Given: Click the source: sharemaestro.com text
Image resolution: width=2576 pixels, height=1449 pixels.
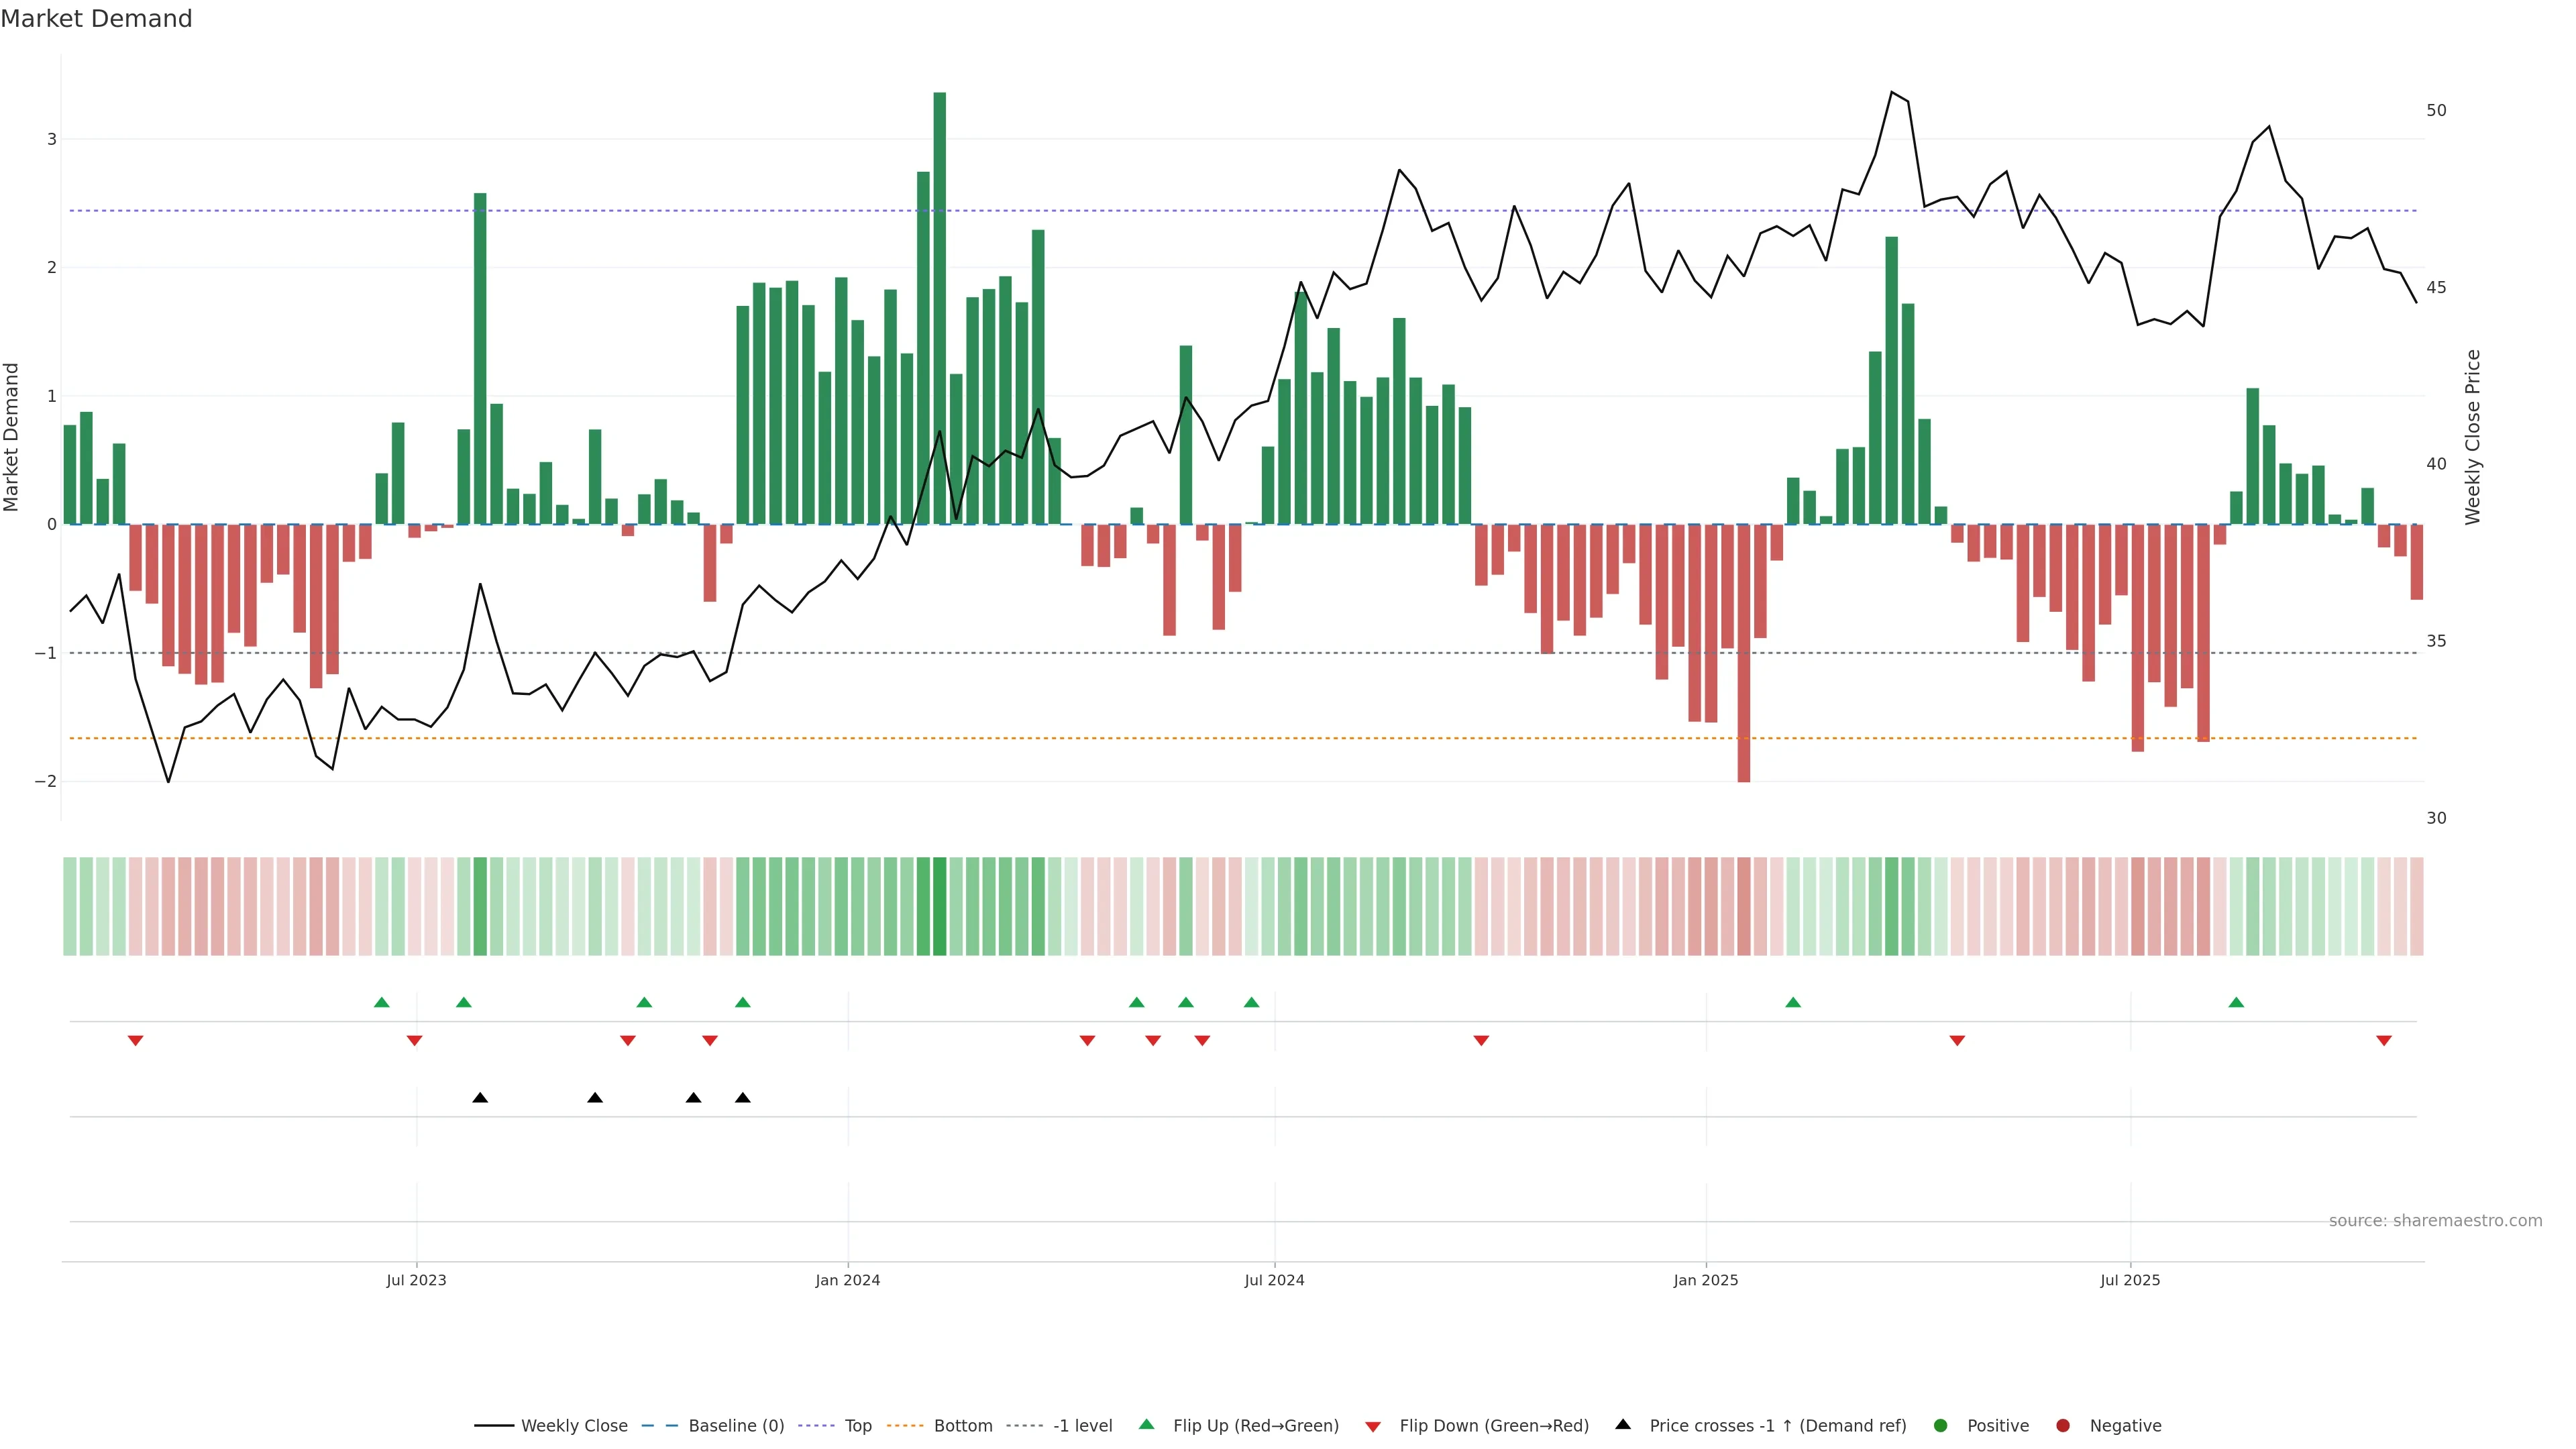Looking at the screenshot, I should point(2435,1220).
